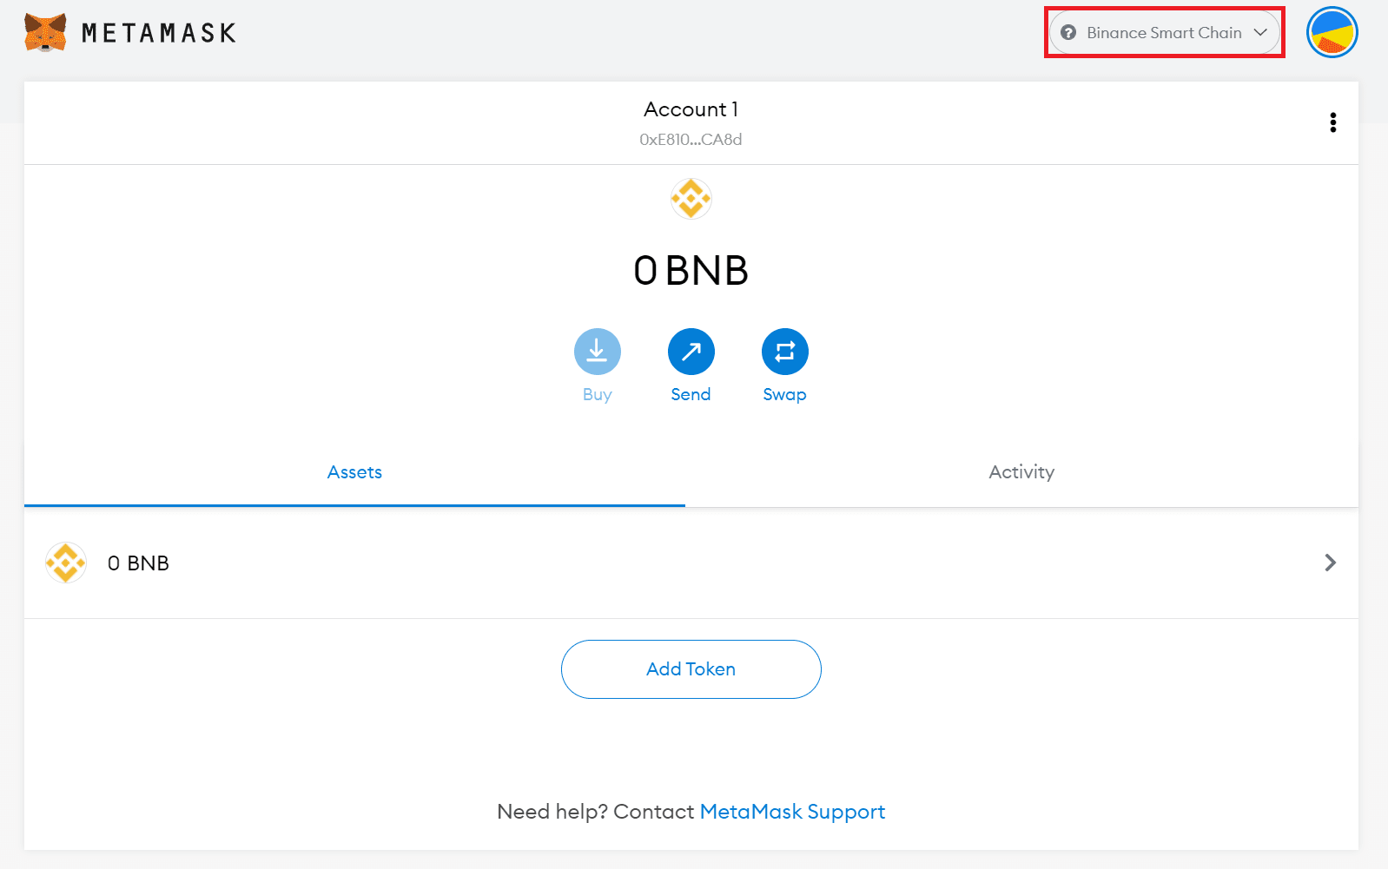Click the Swap arrows icon button
The width and height of the screenshot is (1388, 869).
tap(784, 352)
